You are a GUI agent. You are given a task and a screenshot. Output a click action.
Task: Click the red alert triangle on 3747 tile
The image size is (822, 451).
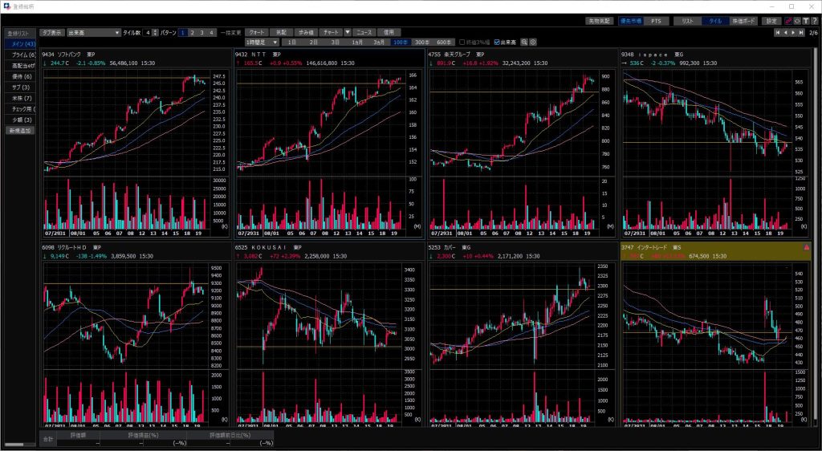click(806, 248)
